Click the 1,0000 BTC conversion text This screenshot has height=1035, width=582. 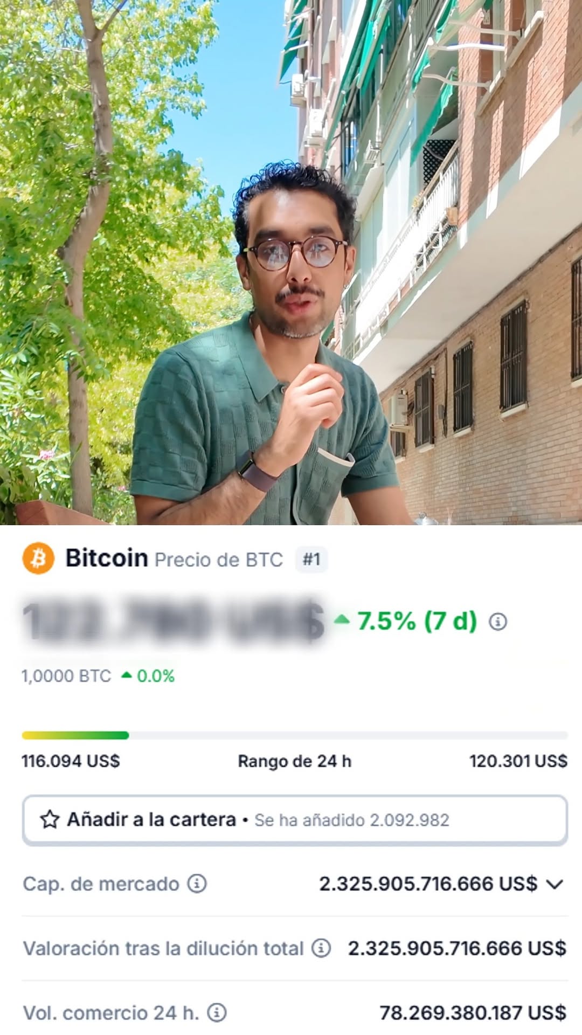coord(66,676)
